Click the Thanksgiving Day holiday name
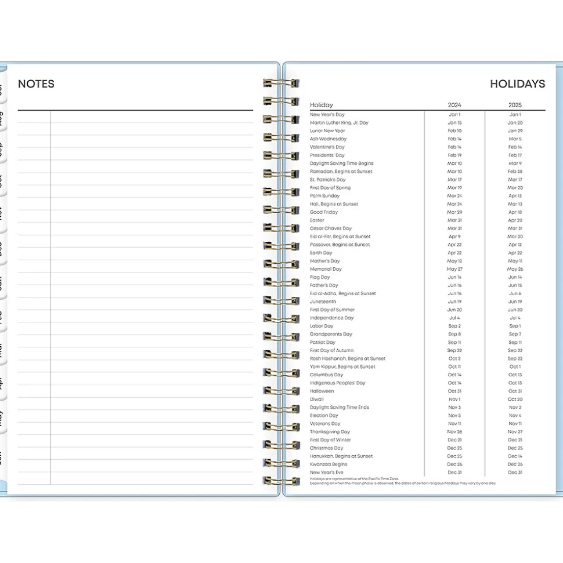This screenshot has width=563, height=563. pyautogui.click(x=330, y=432)
